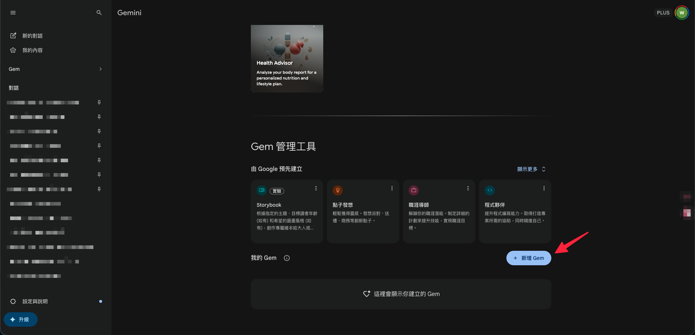
Task: Open Storybook options three-dot menu
Action: coord(316,188)
